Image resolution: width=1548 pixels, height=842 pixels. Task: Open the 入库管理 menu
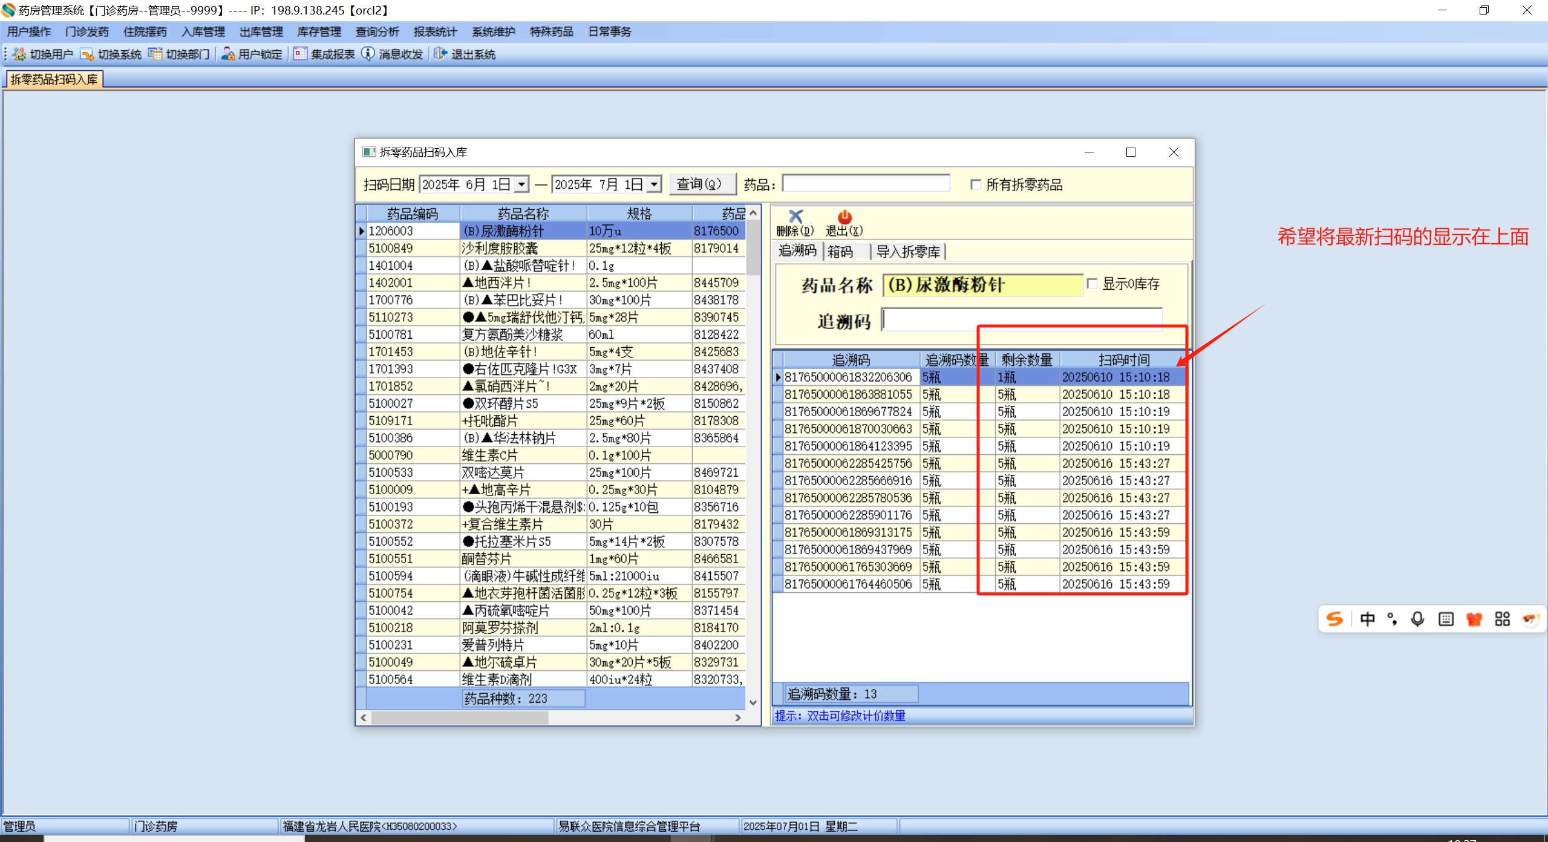203,31
